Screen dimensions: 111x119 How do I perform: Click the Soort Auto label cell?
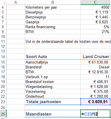(53, 57)
